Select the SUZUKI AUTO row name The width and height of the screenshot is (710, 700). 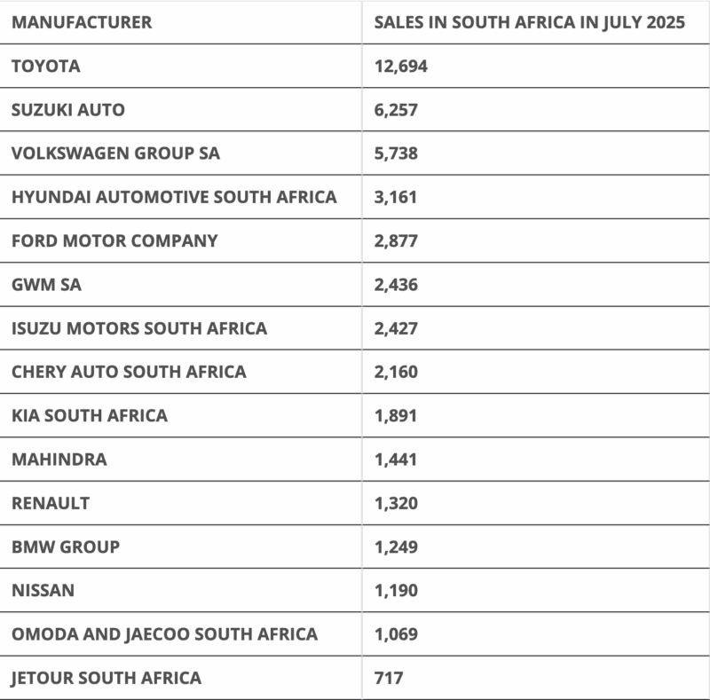point(68,110)
